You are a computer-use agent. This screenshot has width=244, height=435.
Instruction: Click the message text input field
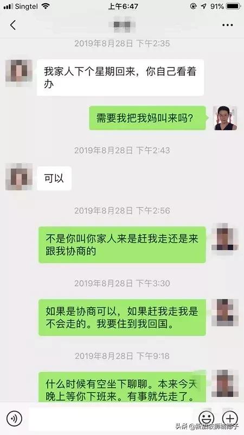(111, 419)
